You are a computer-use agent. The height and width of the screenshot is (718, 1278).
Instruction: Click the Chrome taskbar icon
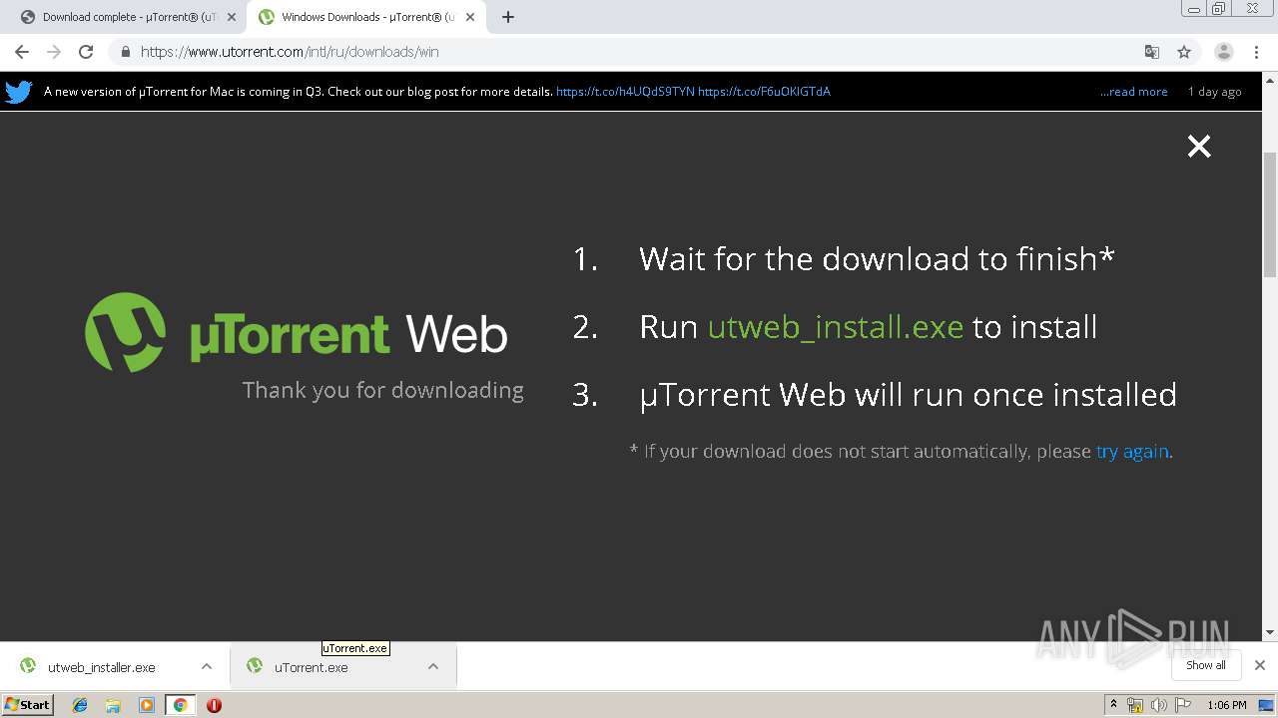pos(181,705)
